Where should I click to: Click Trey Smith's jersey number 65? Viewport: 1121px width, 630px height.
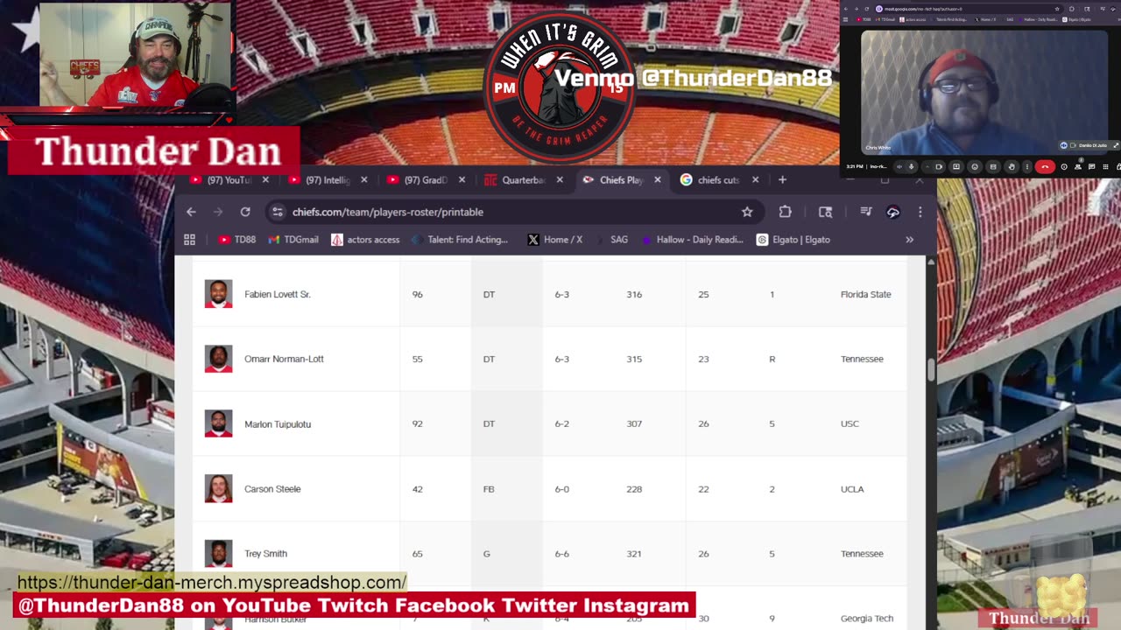click(x=417, y=553)
